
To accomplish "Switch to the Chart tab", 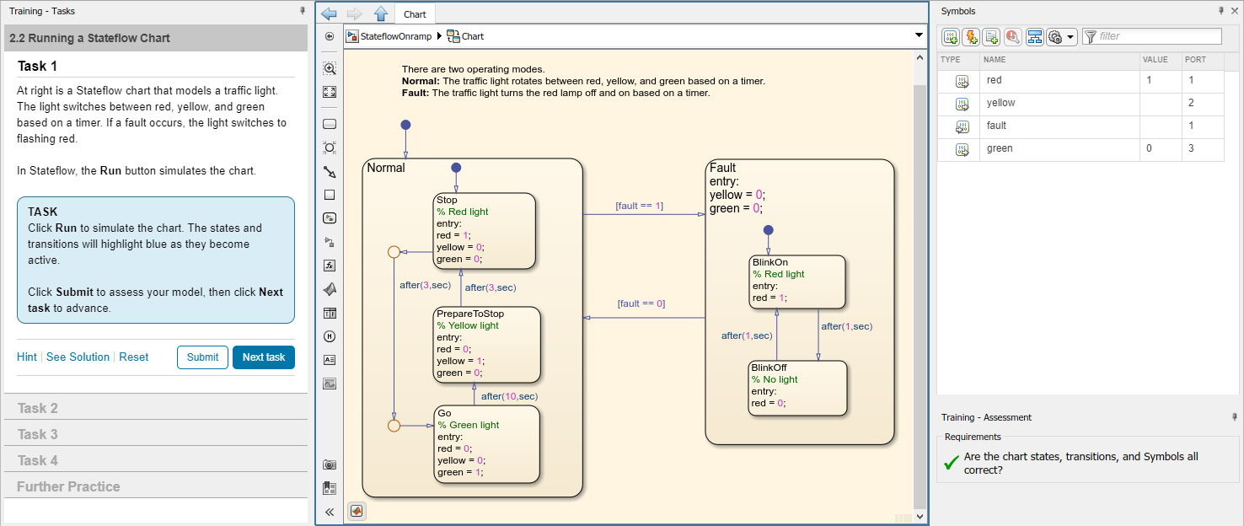I will (x=415, y=13).
